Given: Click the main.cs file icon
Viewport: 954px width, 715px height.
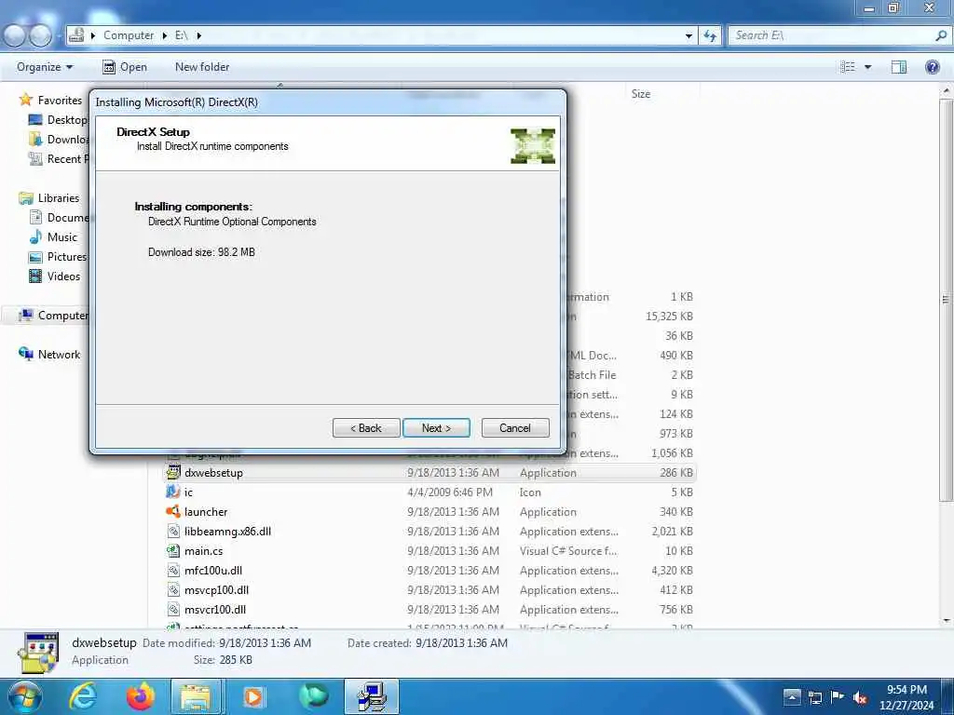Looking at the screenshot, I should coord(173,551).
